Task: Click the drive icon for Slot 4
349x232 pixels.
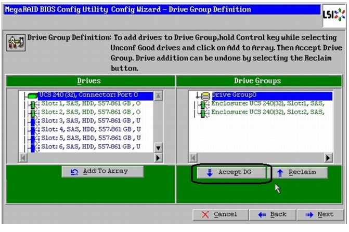Action: click(x=34, y=130)
